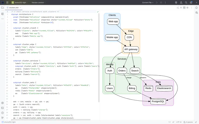Click the 'Services' cluster title in diagram
Viewport: 199px width, 124px height.
click(122, 59)
